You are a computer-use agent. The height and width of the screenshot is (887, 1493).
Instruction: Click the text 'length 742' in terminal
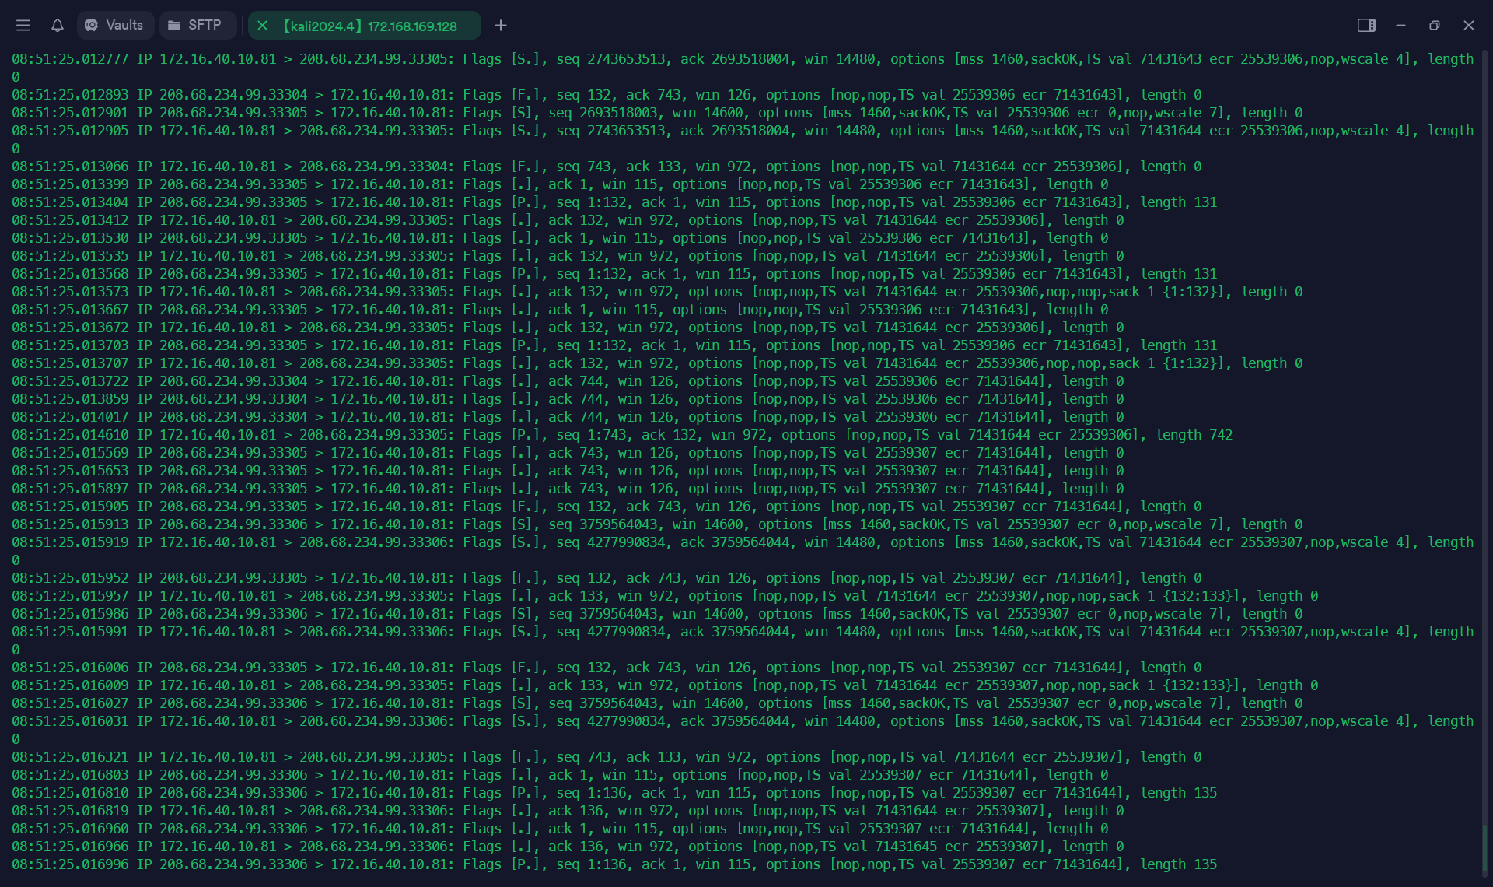tap(1194, 435)
